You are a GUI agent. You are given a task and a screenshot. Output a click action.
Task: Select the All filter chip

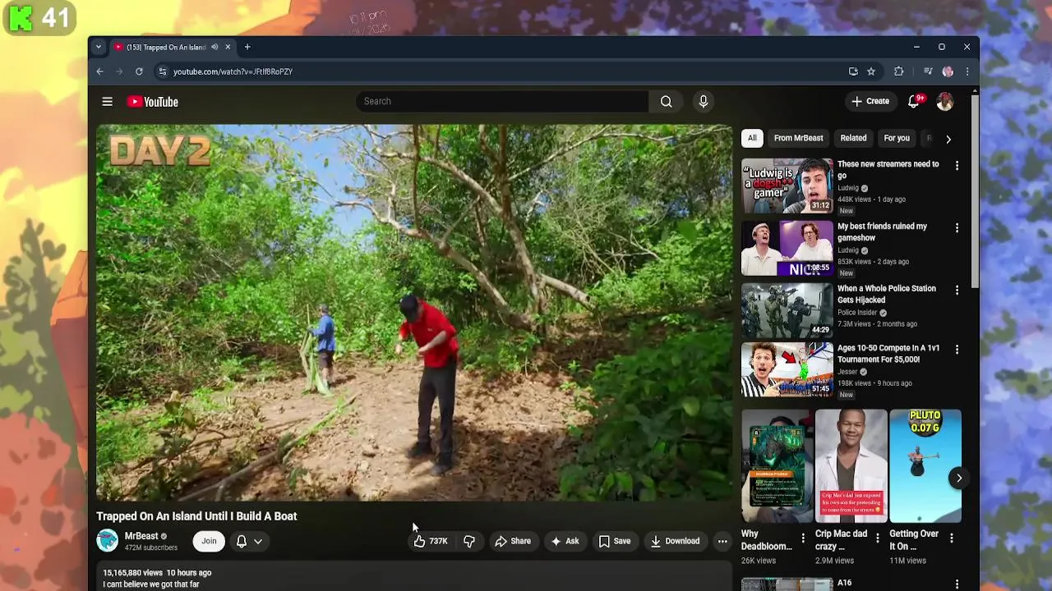(x=752, y=138)
